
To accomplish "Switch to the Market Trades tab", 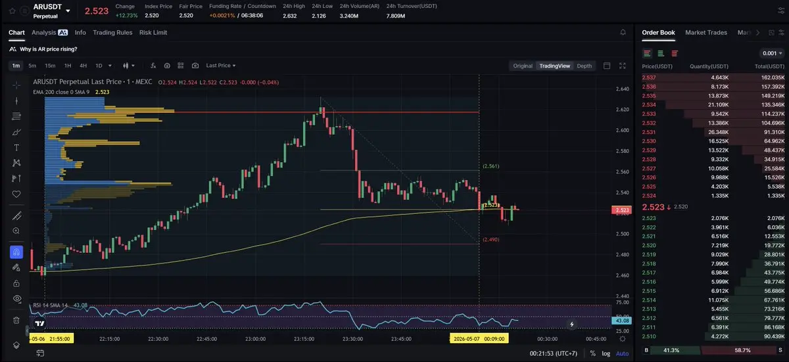I will (706, 32).
